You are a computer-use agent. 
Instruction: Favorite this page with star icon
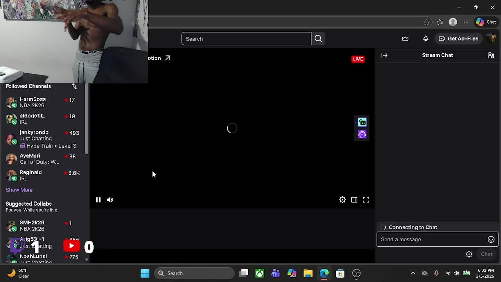pos(427,22)
